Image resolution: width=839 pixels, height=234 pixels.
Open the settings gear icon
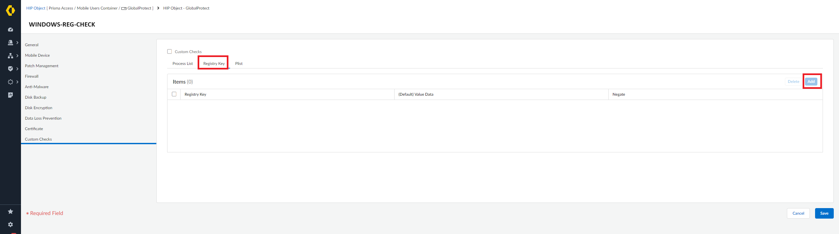pyautogui.click(x=10, y=224)
